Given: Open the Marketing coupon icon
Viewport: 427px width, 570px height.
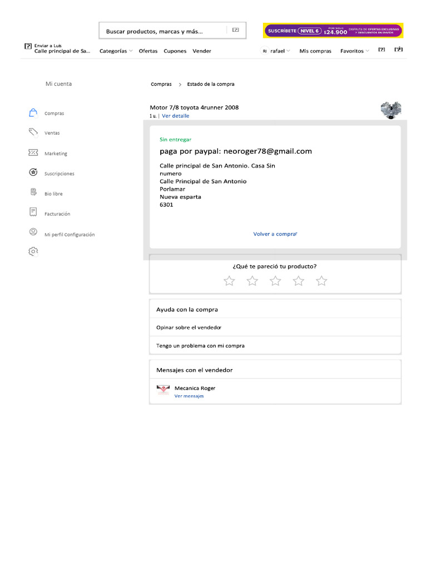Looking at the screenshot, I should tap(33, 153).
